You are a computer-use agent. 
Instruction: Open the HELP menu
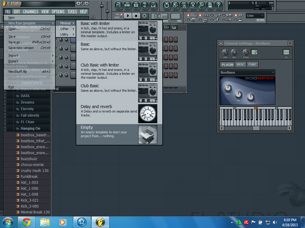[83, 12]
